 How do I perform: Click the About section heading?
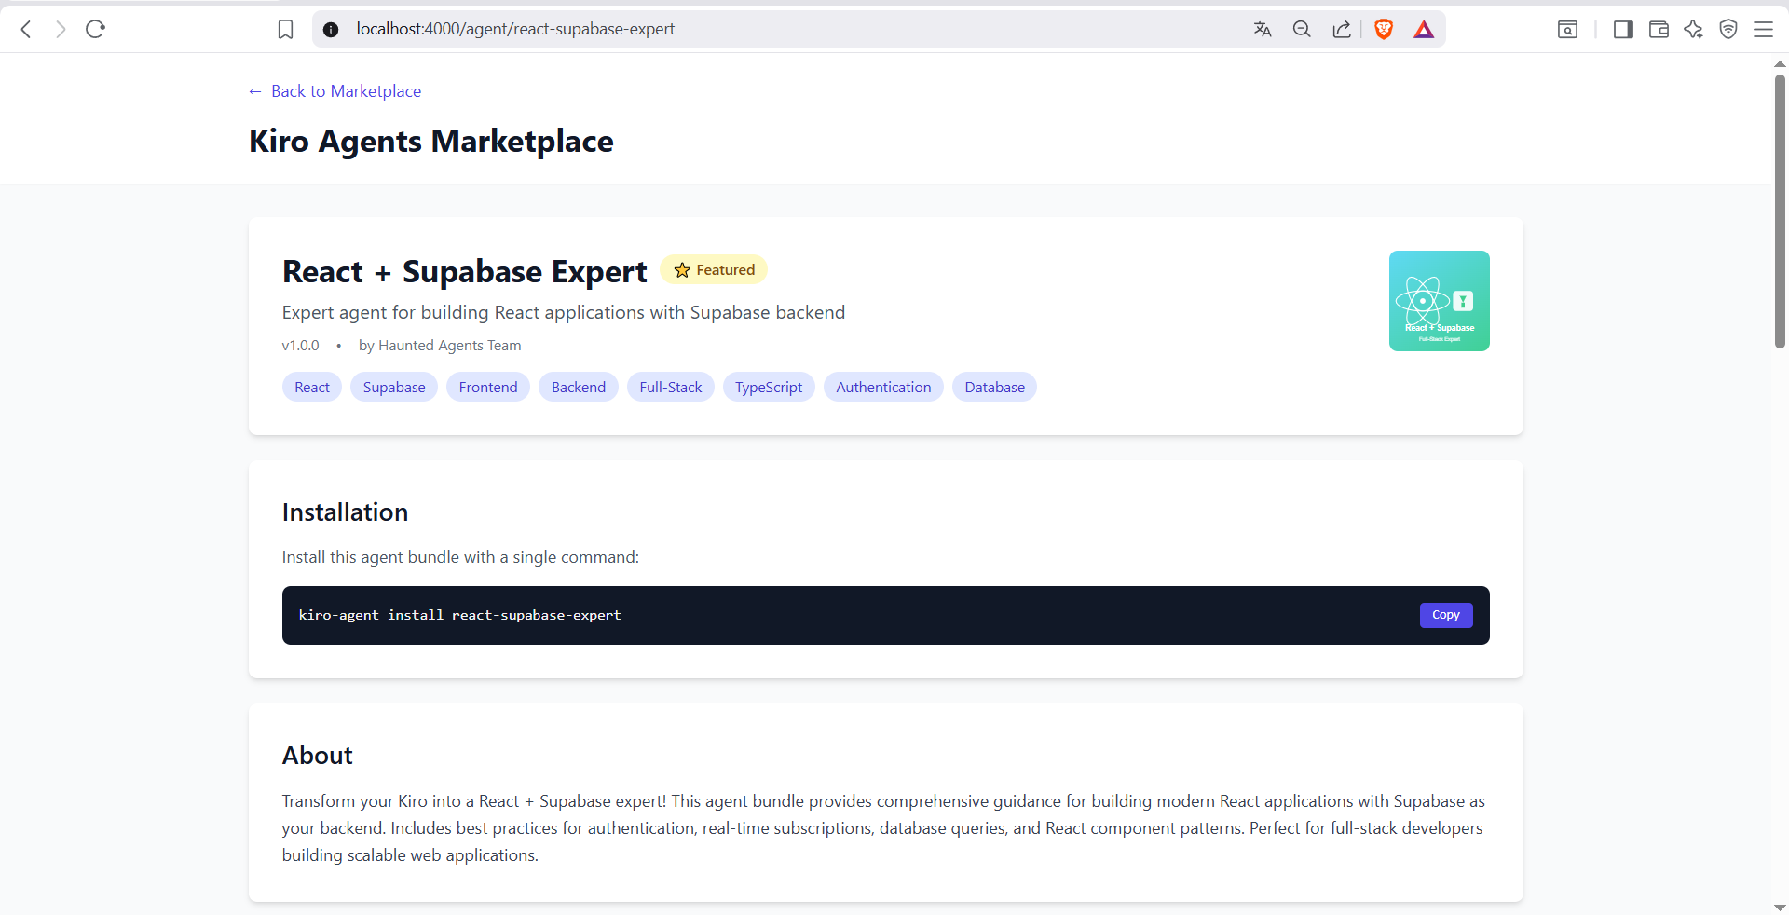pyautogui.click(x=318, y=756)
